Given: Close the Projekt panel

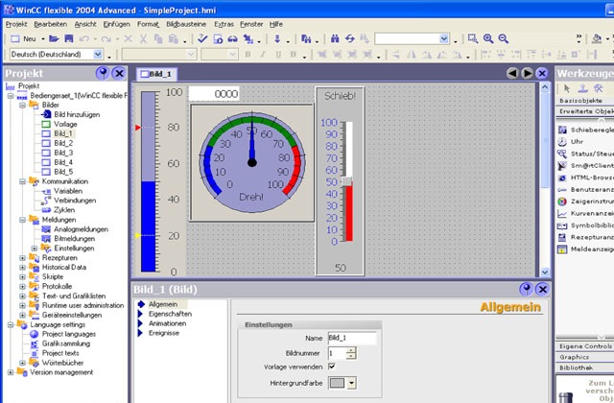Looking at the screenshot, I should coord(119,73).
